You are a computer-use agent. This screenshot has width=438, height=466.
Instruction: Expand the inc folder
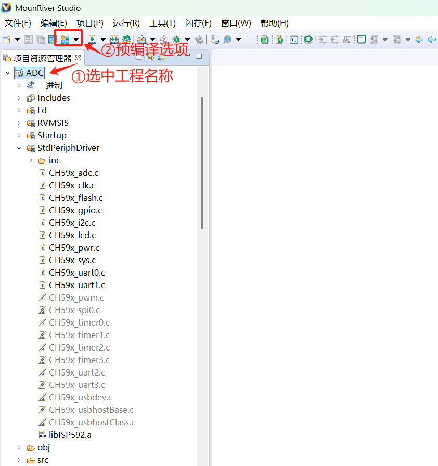(31, 160)
